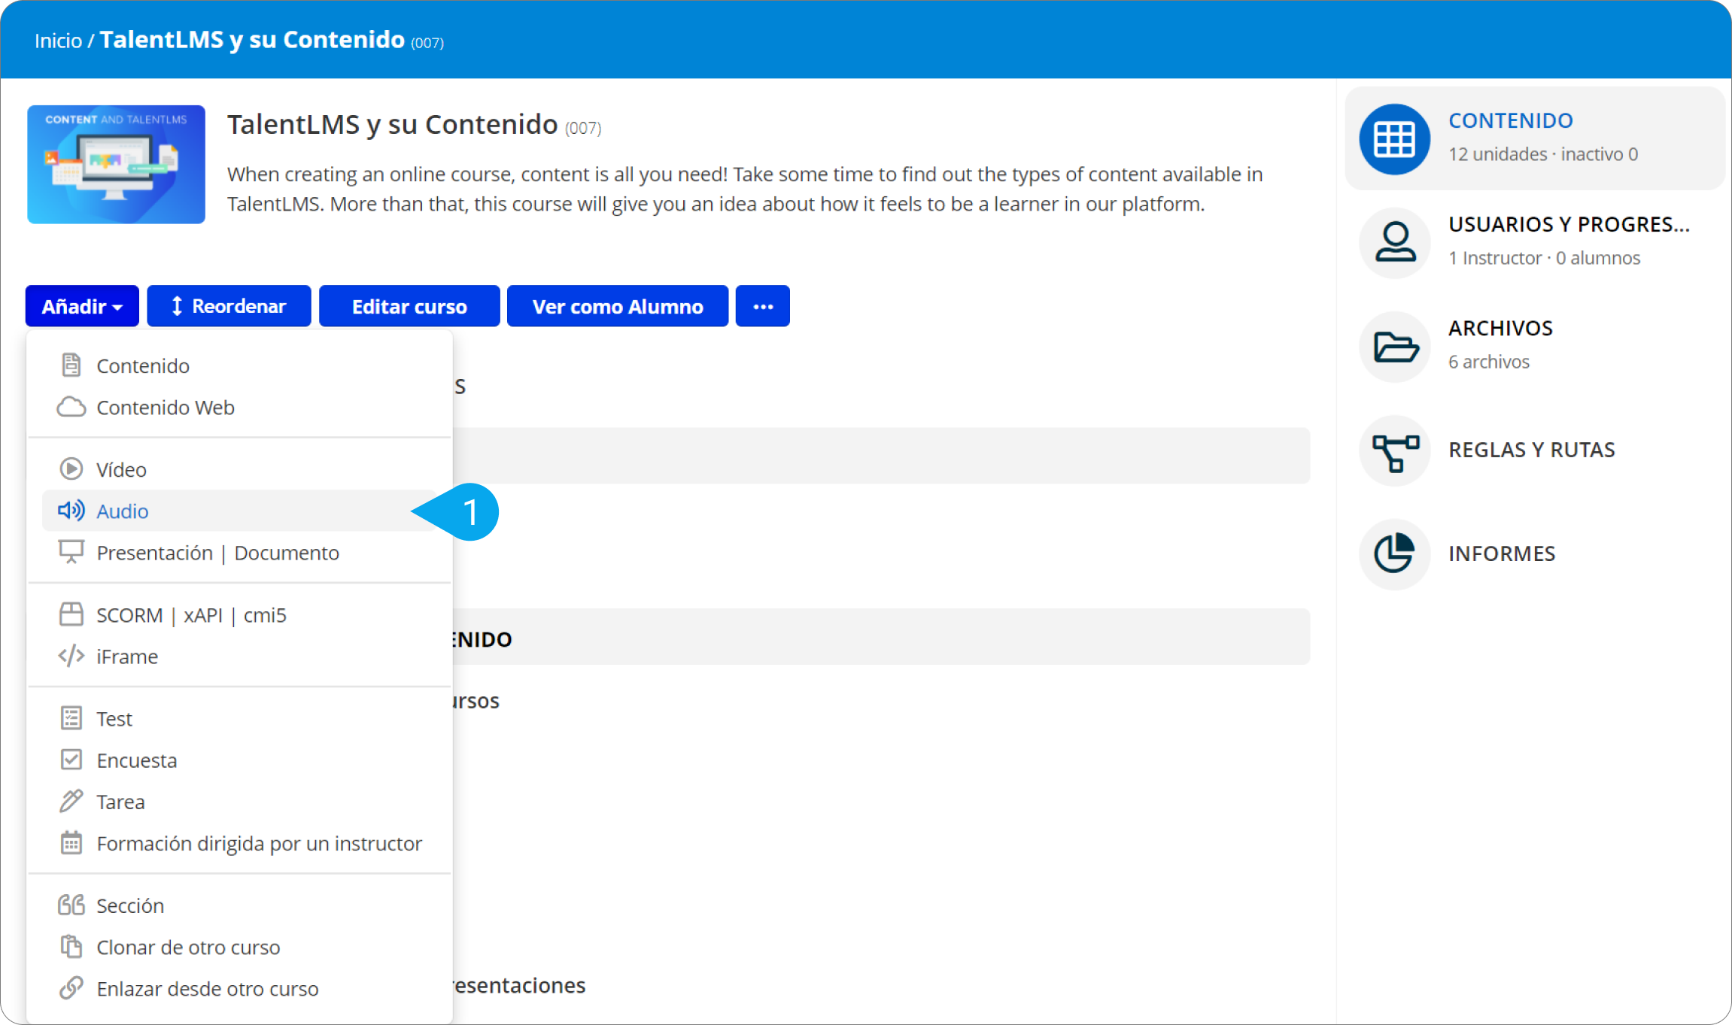1732x1025 pixels.
Task: Click the Test checklist icon
Action: pos(71,718)
